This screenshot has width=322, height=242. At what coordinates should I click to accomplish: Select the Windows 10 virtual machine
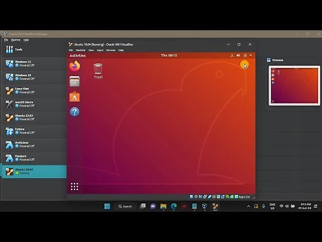34,77
